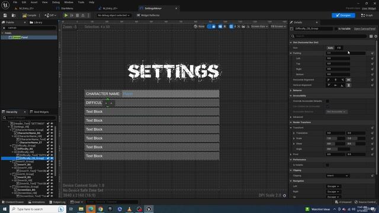
Task: Select Canvas Panel in the palette
Action: click(x=29, y=37)
